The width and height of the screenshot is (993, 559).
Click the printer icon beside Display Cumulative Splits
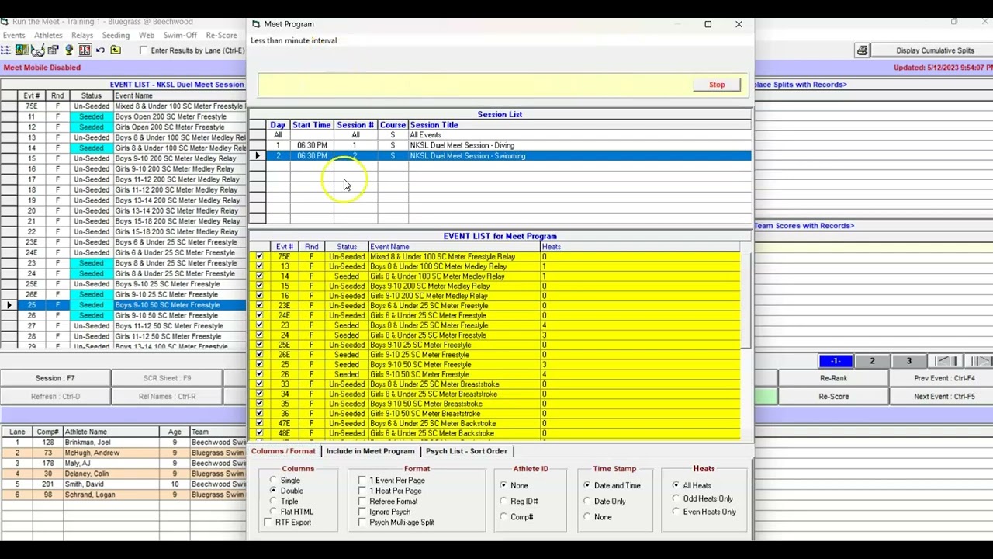coord(862,50)
